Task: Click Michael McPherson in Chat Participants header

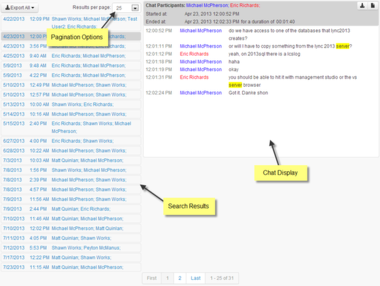Action: point(208,5)
